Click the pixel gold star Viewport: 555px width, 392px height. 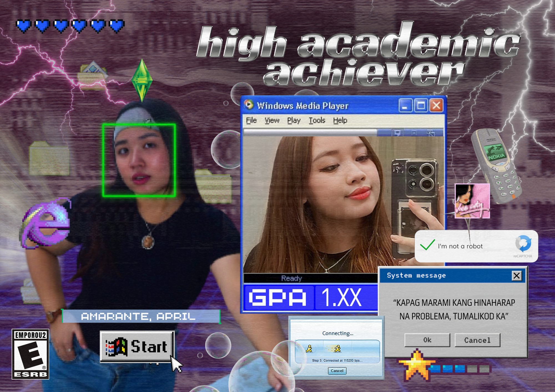pyautogui.click(x=416, y=365)
